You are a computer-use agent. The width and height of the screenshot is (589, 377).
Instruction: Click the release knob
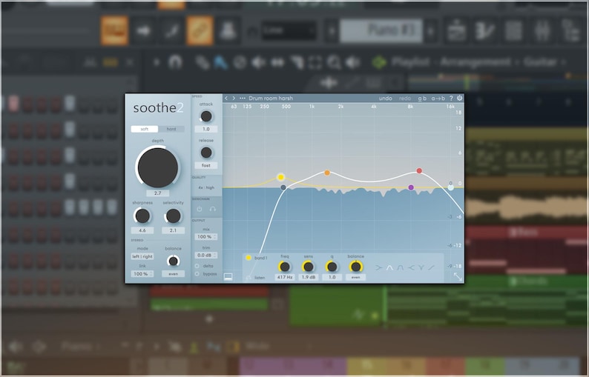[205, 153]
